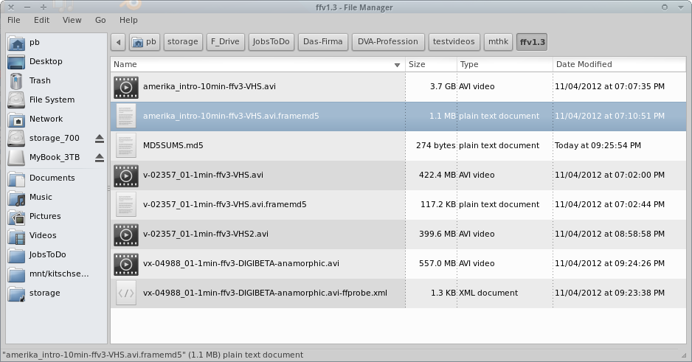Eject the storage_700 drive
This screenshot has height=362, width=692.
pos(100,139)
